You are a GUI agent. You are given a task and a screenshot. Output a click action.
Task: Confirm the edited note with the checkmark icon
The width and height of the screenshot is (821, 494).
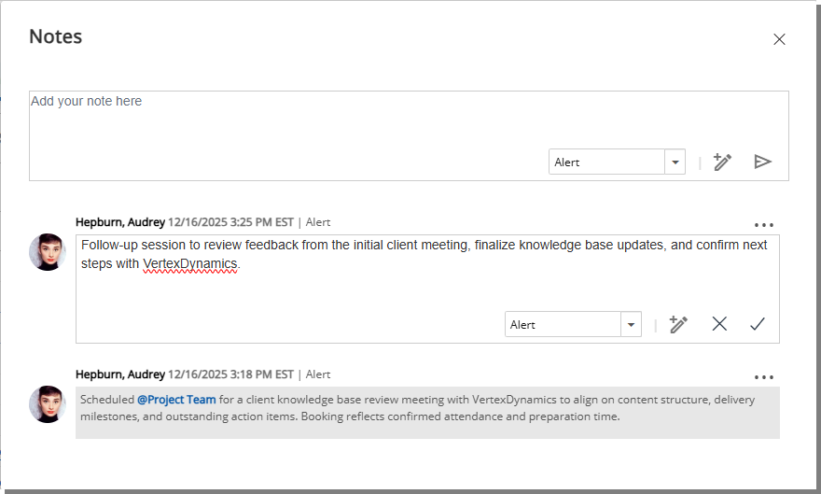point(757,324)
